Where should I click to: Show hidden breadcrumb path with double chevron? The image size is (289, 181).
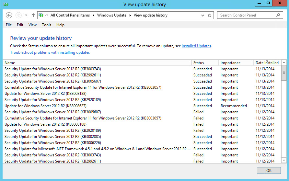(x=47, y=15)
